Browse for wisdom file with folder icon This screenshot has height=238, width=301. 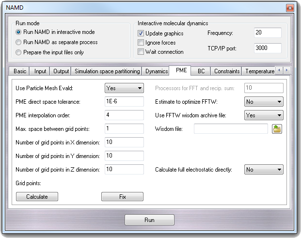(277, 129)
